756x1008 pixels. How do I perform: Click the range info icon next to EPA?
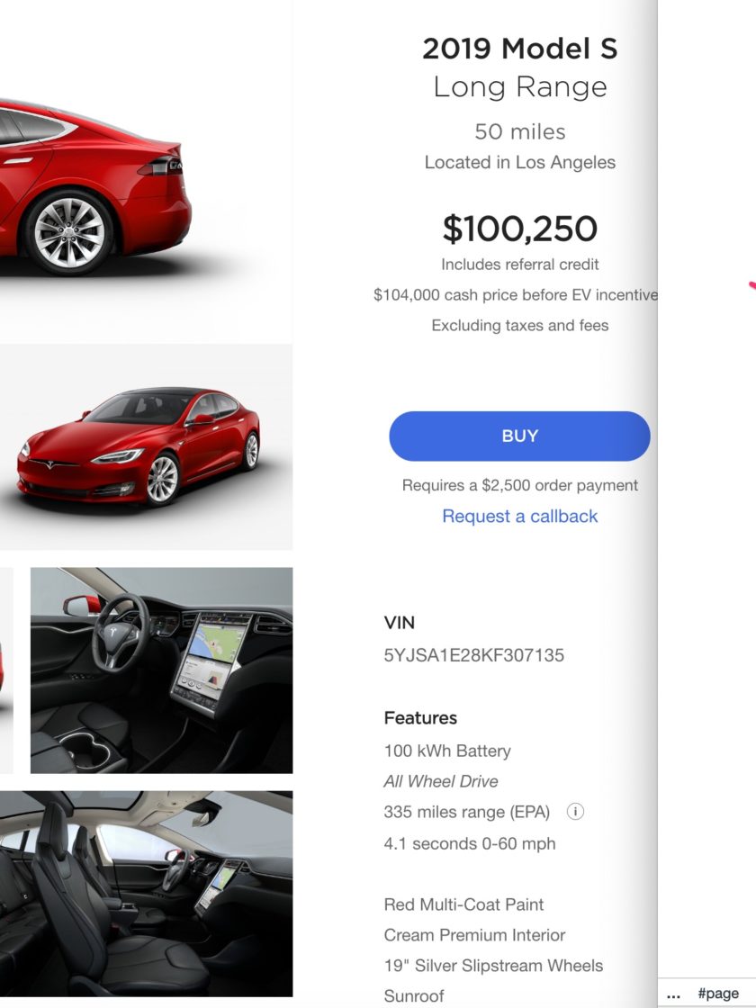(575, 812)
